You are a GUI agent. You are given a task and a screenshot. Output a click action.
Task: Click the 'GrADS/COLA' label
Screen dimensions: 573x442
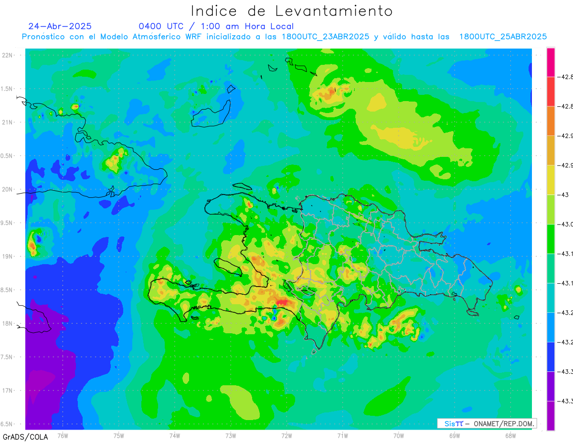[25, 437]
